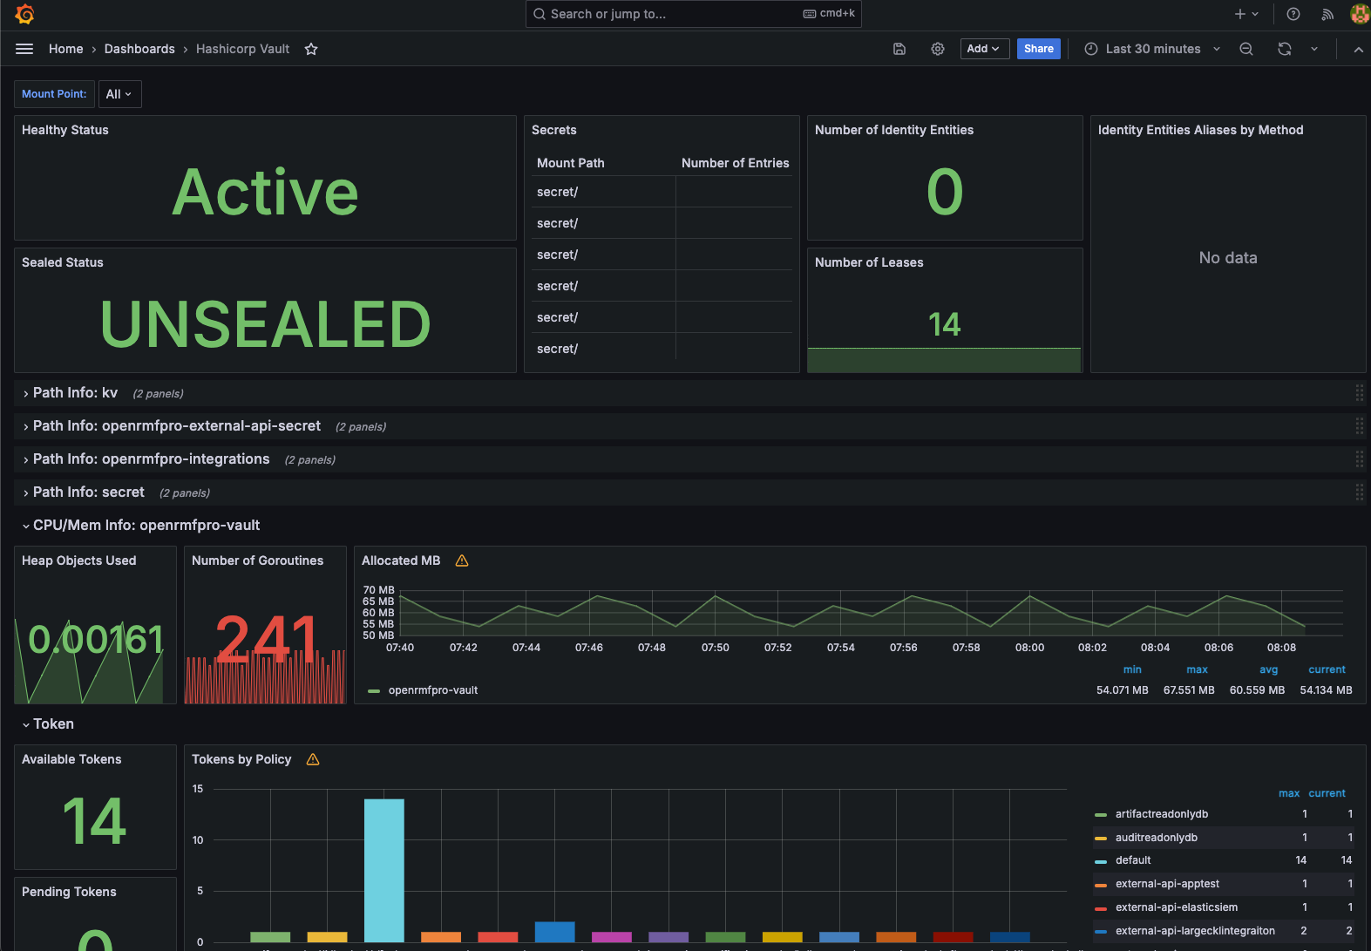This screenshot has height=951, width=1371.
Task: Save the dashboard using disk icon
Action: [899, 49]
